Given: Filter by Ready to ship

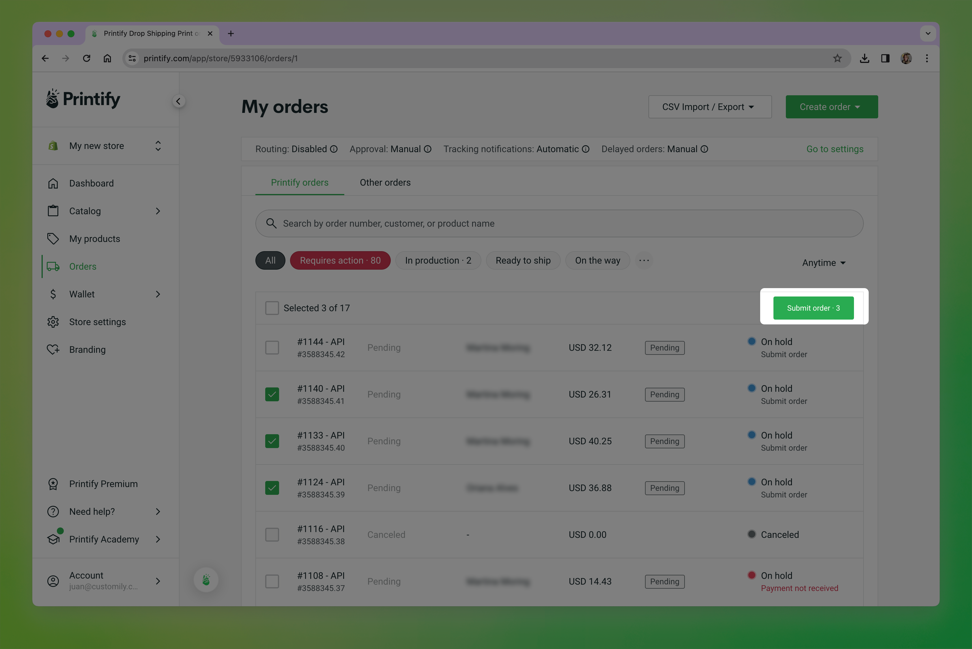Looking at the screenshot, I should (x=523, y=260).
